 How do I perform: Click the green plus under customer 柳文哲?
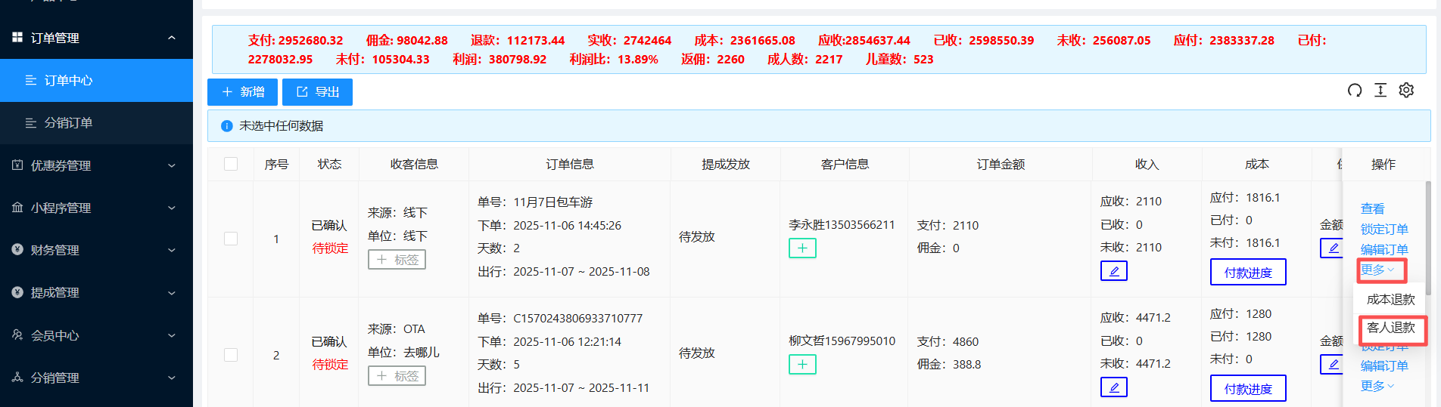[802, 365]
